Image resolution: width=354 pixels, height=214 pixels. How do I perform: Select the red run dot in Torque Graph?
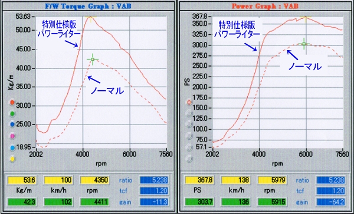coord(12,103)
